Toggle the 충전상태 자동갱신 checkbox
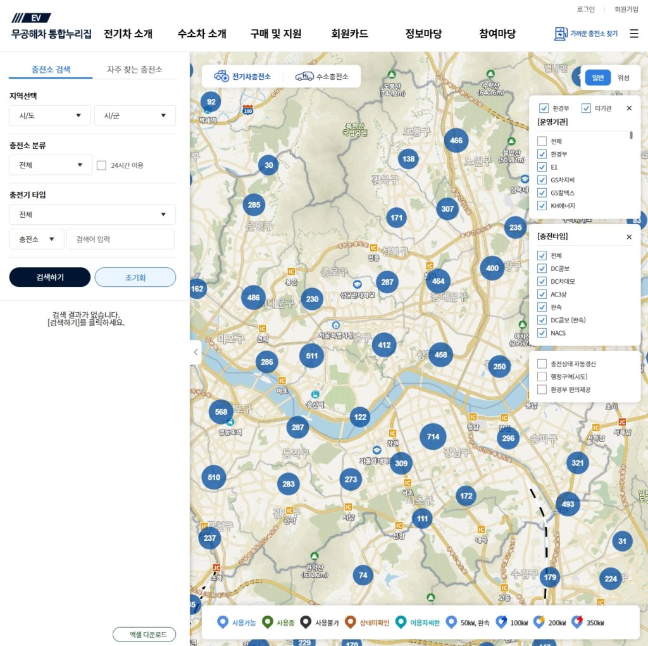Viewport: 648px width, 646px height. coord(542,364)
